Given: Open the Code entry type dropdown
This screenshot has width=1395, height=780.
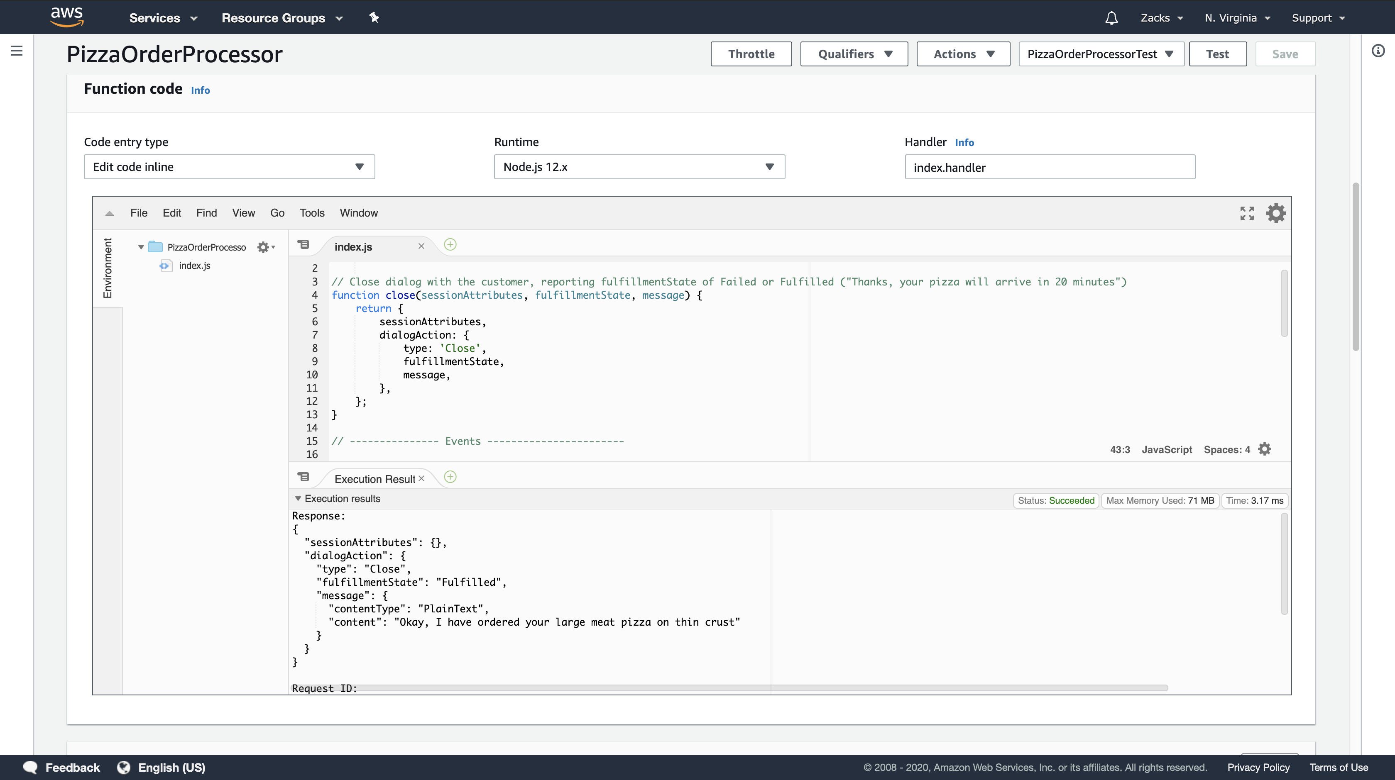Looking at the screenshot, I should point(229,167).
